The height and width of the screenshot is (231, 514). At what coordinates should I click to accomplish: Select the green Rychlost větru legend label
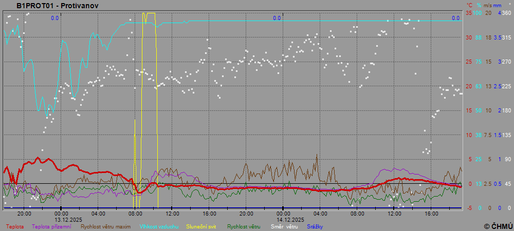(x=244, y=226)
